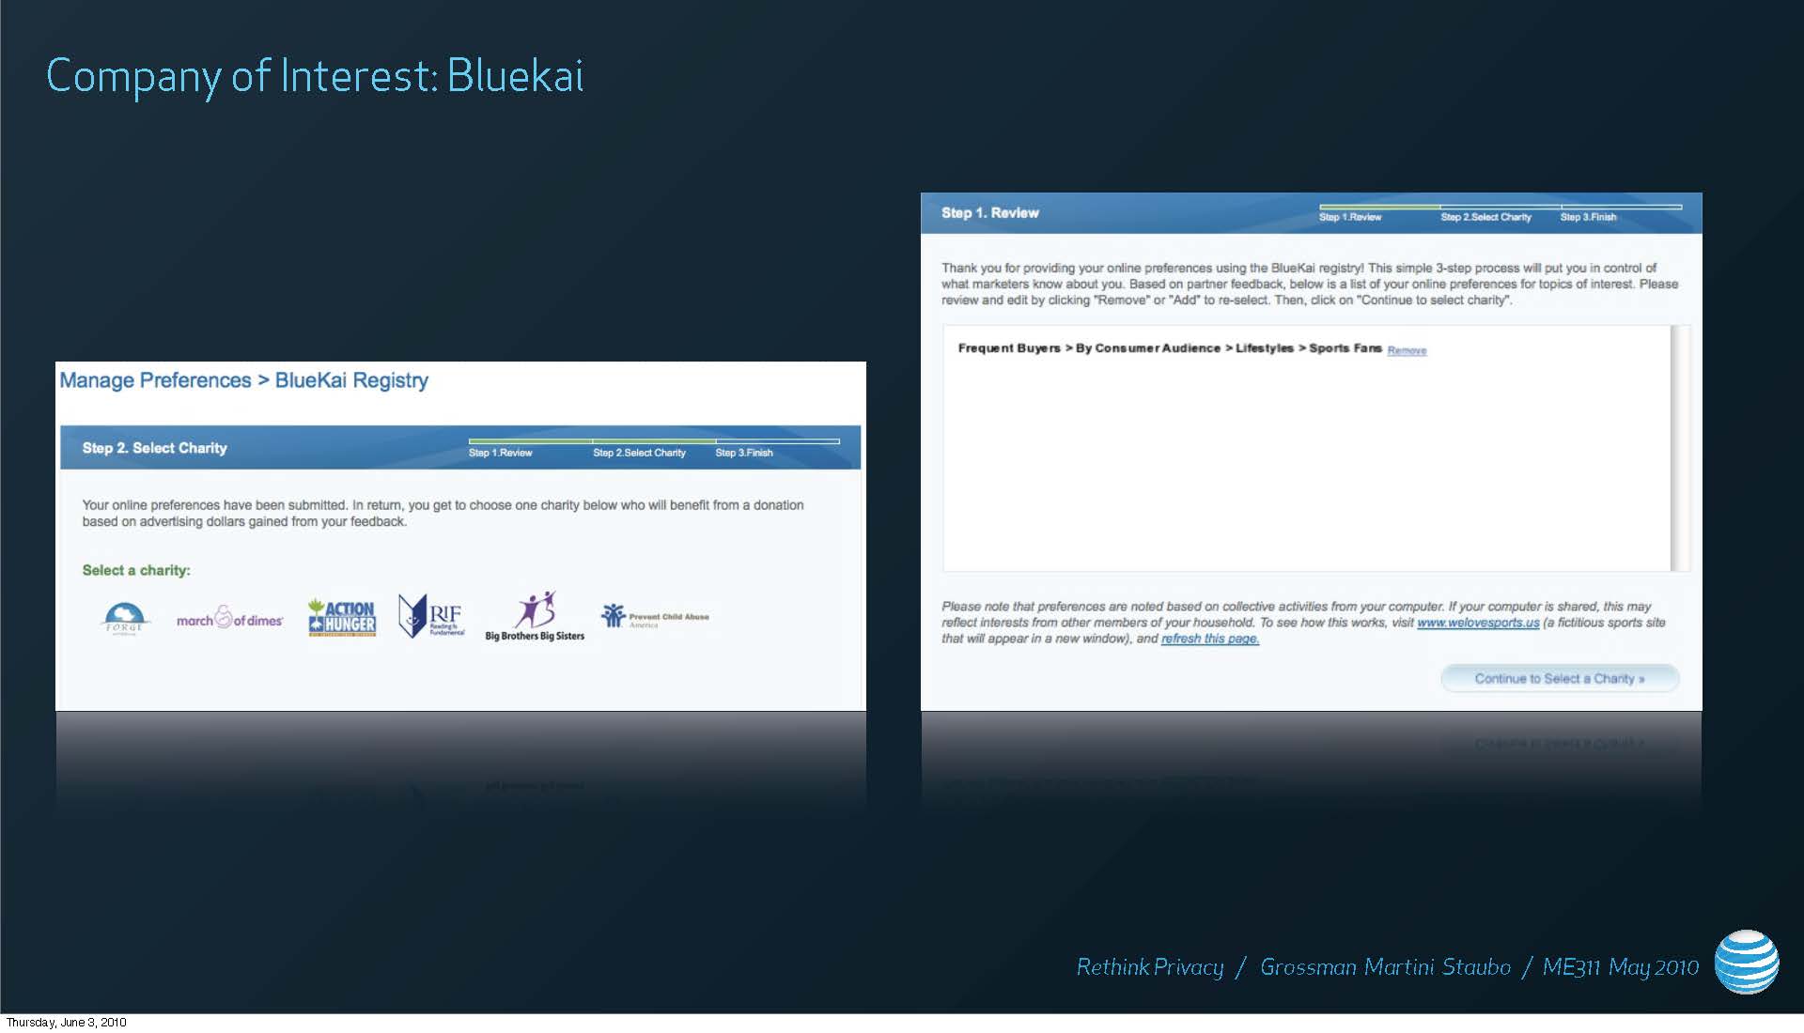1804x1033 pixels.
Task: Click the Frequent Buyers category text
Action: click(x=1009, y=348)
